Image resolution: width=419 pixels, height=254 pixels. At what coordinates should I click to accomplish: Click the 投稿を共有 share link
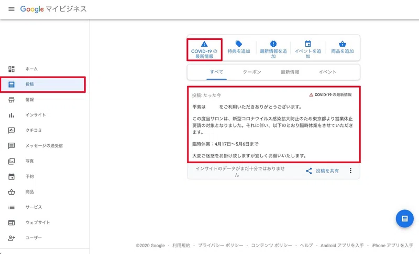[x=327, y=171]
